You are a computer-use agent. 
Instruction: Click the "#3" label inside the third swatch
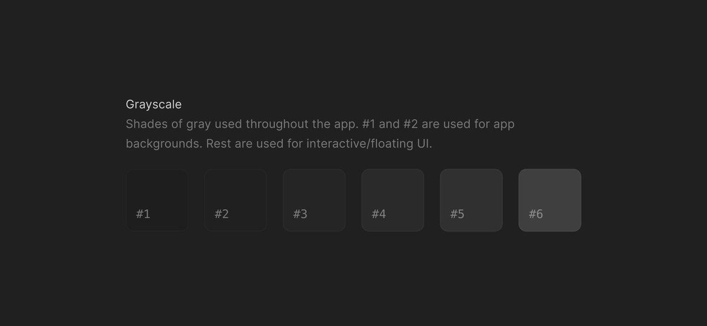point(300,214)
